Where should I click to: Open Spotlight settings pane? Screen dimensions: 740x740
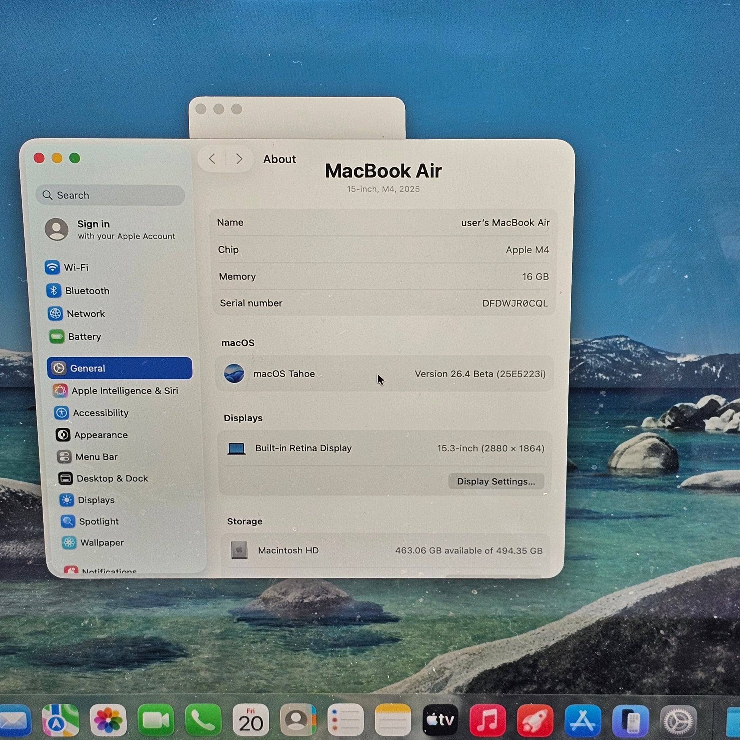coord(98,521)
